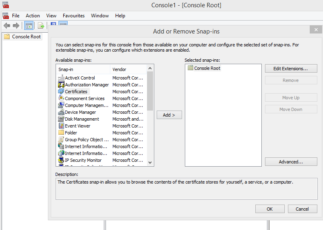
Task: Open the Favourites menu
Action: pyautogui.click(x=74, y=16)
